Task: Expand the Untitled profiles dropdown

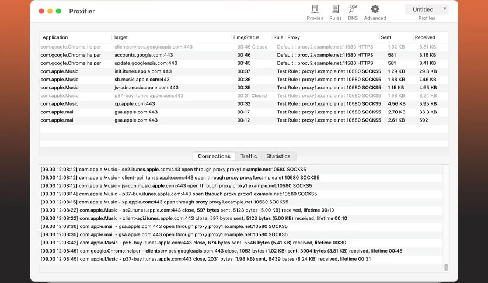Action: click(427, 9)
